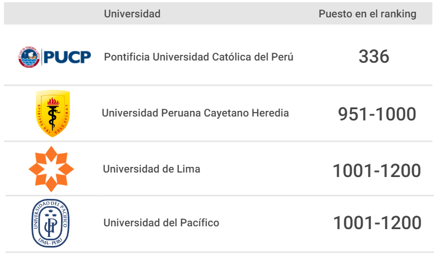Click the Puesto en el ranking header

coord(367,14)
